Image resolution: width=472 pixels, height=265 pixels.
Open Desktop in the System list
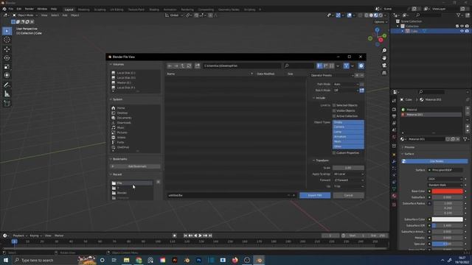click(x=122, y=113)
